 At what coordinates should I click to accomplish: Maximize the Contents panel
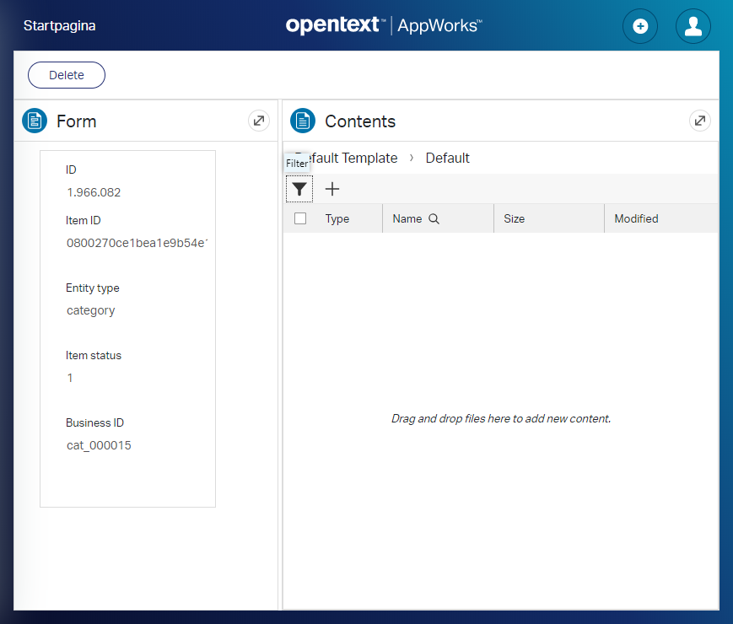699,121
